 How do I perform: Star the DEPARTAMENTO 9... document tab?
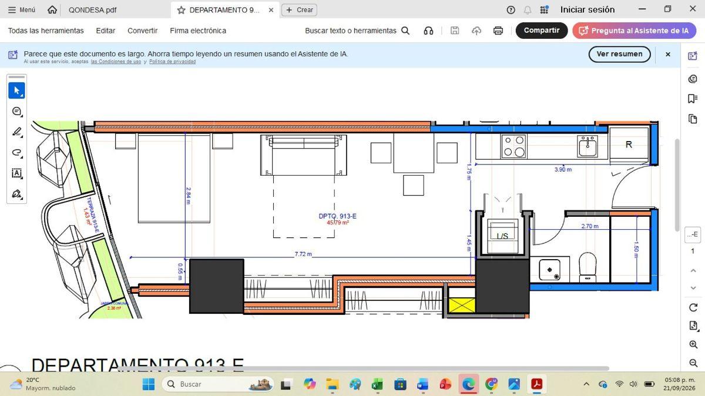click(x=181, y=10)
